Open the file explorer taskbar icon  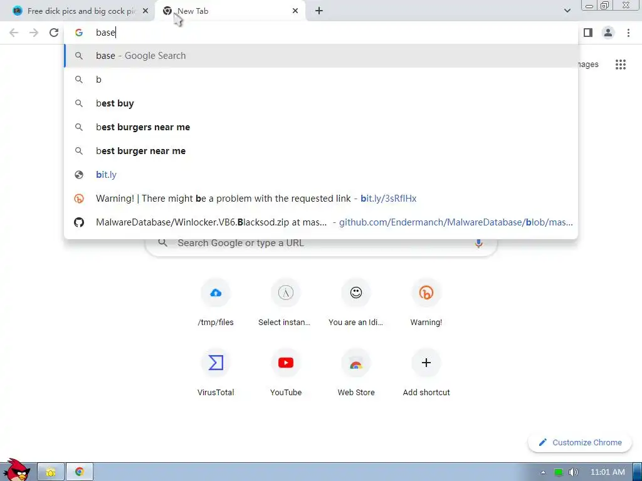pos(51,472)
